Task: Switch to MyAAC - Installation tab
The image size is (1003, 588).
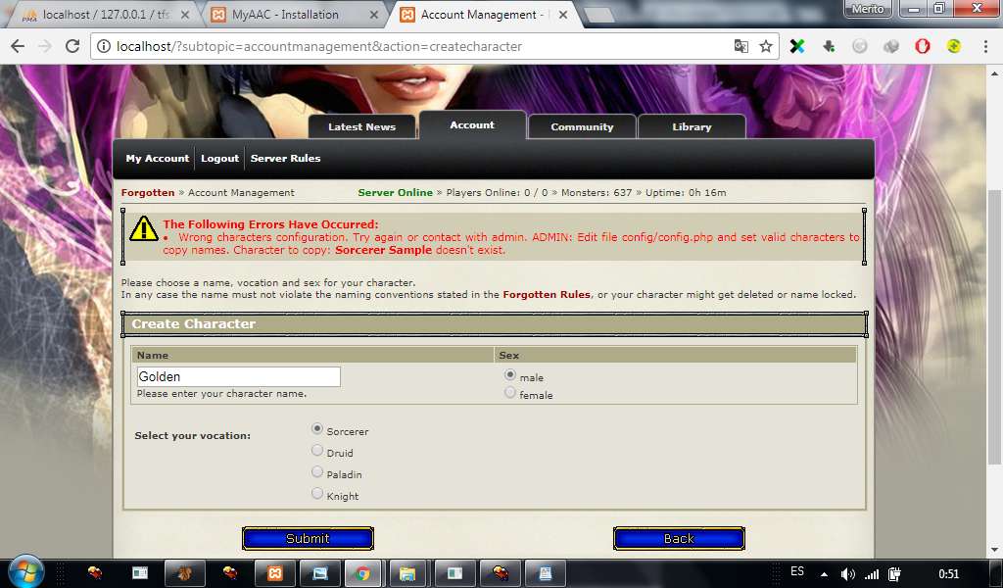Action: (296, 15)
